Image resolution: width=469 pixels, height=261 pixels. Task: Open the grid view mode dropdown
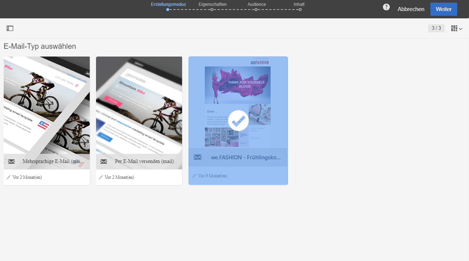(457, 28)
